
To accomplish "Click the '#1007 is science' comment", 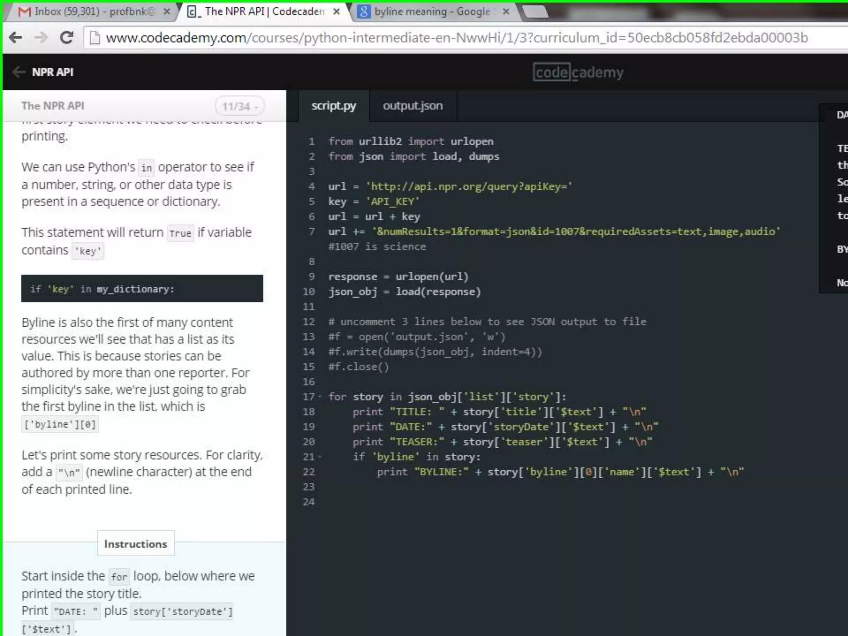I will [x=377, y=247].
